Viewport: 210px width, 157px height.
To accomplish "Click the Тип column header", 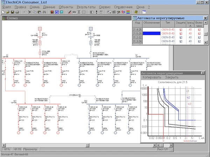I will click(x=168, y=23).
